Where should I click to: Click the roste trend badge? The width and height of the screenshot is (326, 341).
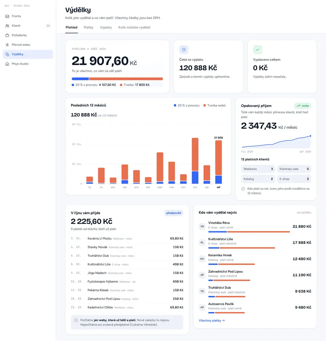pos(303,106)
